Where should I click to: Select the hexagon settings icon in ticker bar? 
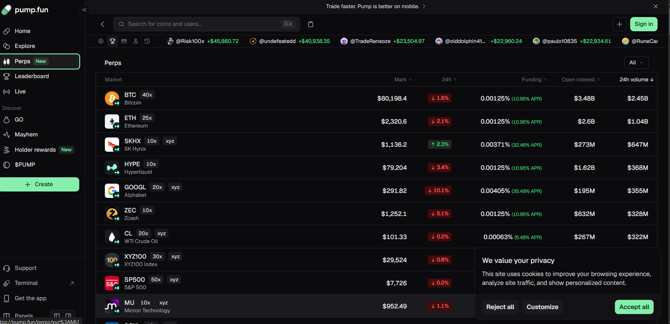101,41
